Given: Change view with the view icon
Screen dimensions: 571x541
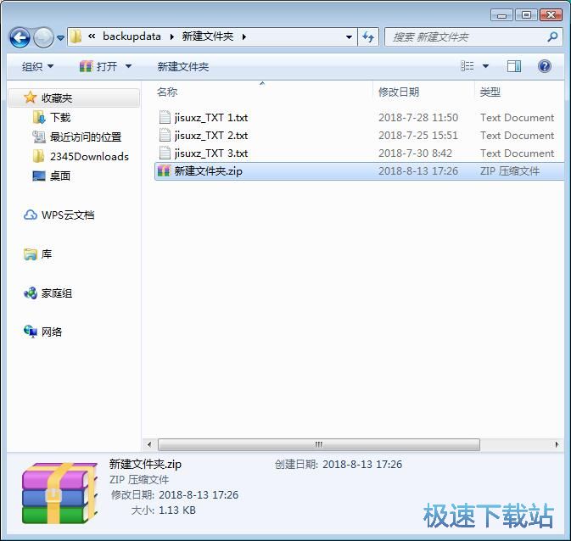Looking at the screenshot, I should point(467,66).
